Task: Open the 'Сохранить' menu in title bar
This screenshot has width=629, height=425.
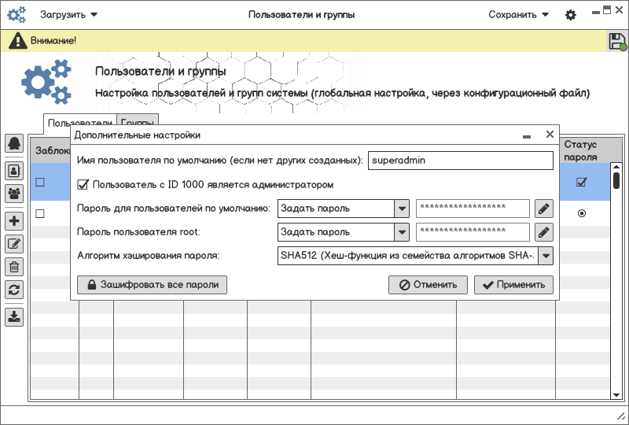Action: [x=518, y=14]
